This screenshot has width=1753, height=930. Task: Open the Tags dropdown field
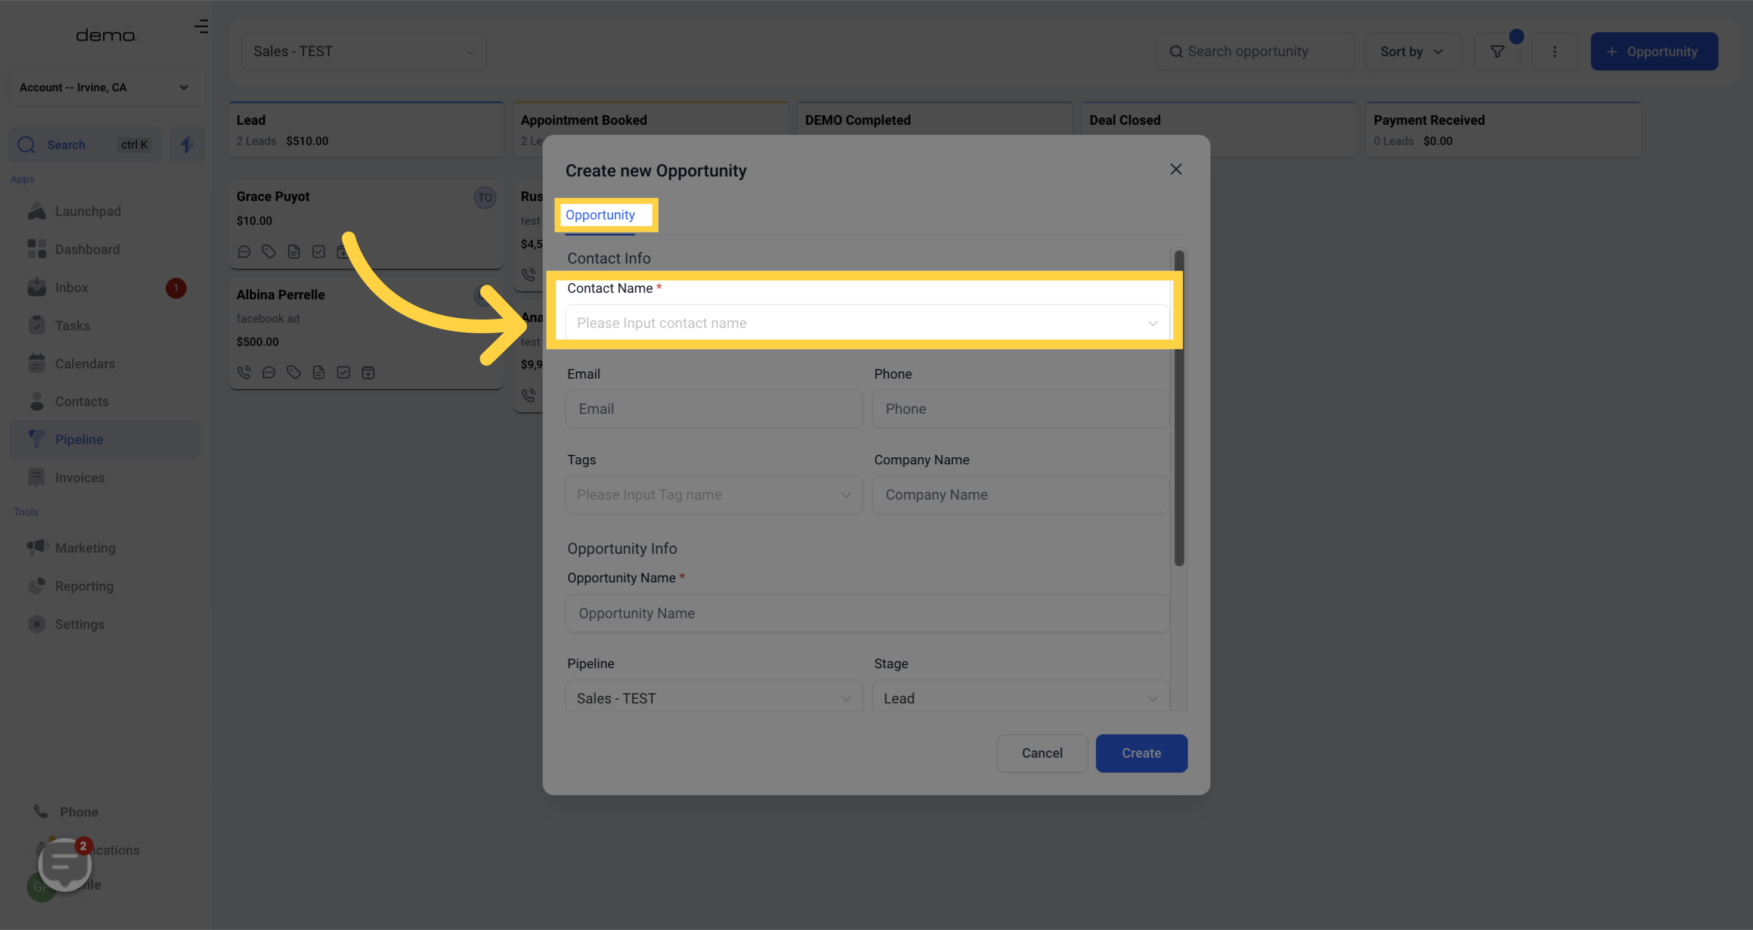point(713,495)
